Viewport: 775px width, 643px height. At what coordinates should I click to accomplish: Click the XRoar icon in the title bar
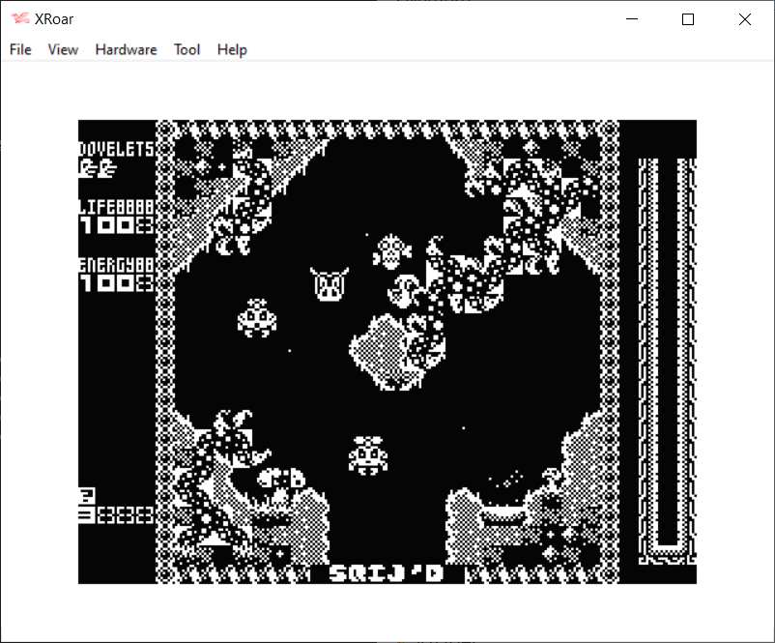[20, 19]
